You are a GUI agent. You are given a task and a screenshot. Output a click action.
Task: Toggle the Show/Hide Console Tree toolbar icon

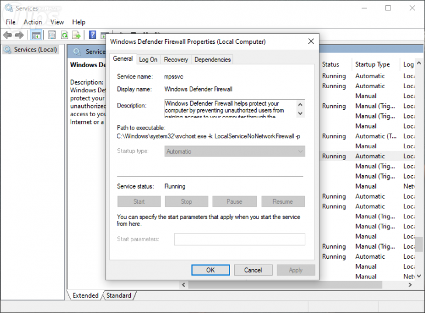(x=36, y=35)
